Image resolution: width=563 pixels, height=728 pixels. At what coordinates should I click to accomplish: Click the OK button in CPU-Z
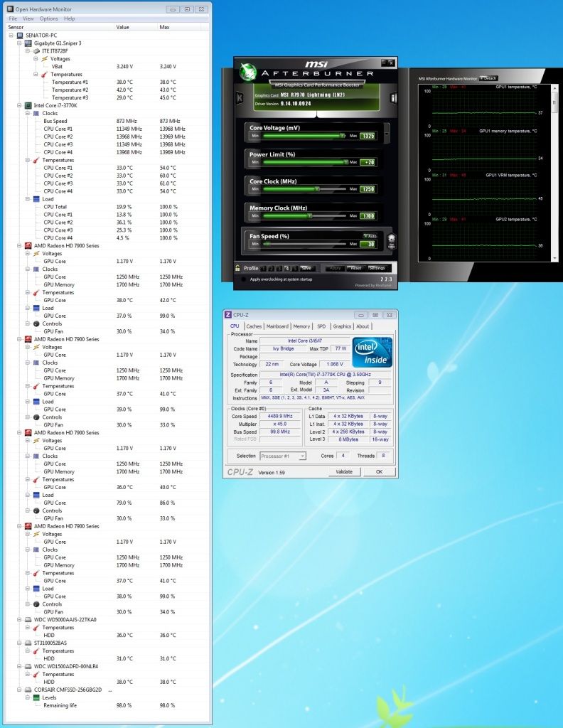379,472
